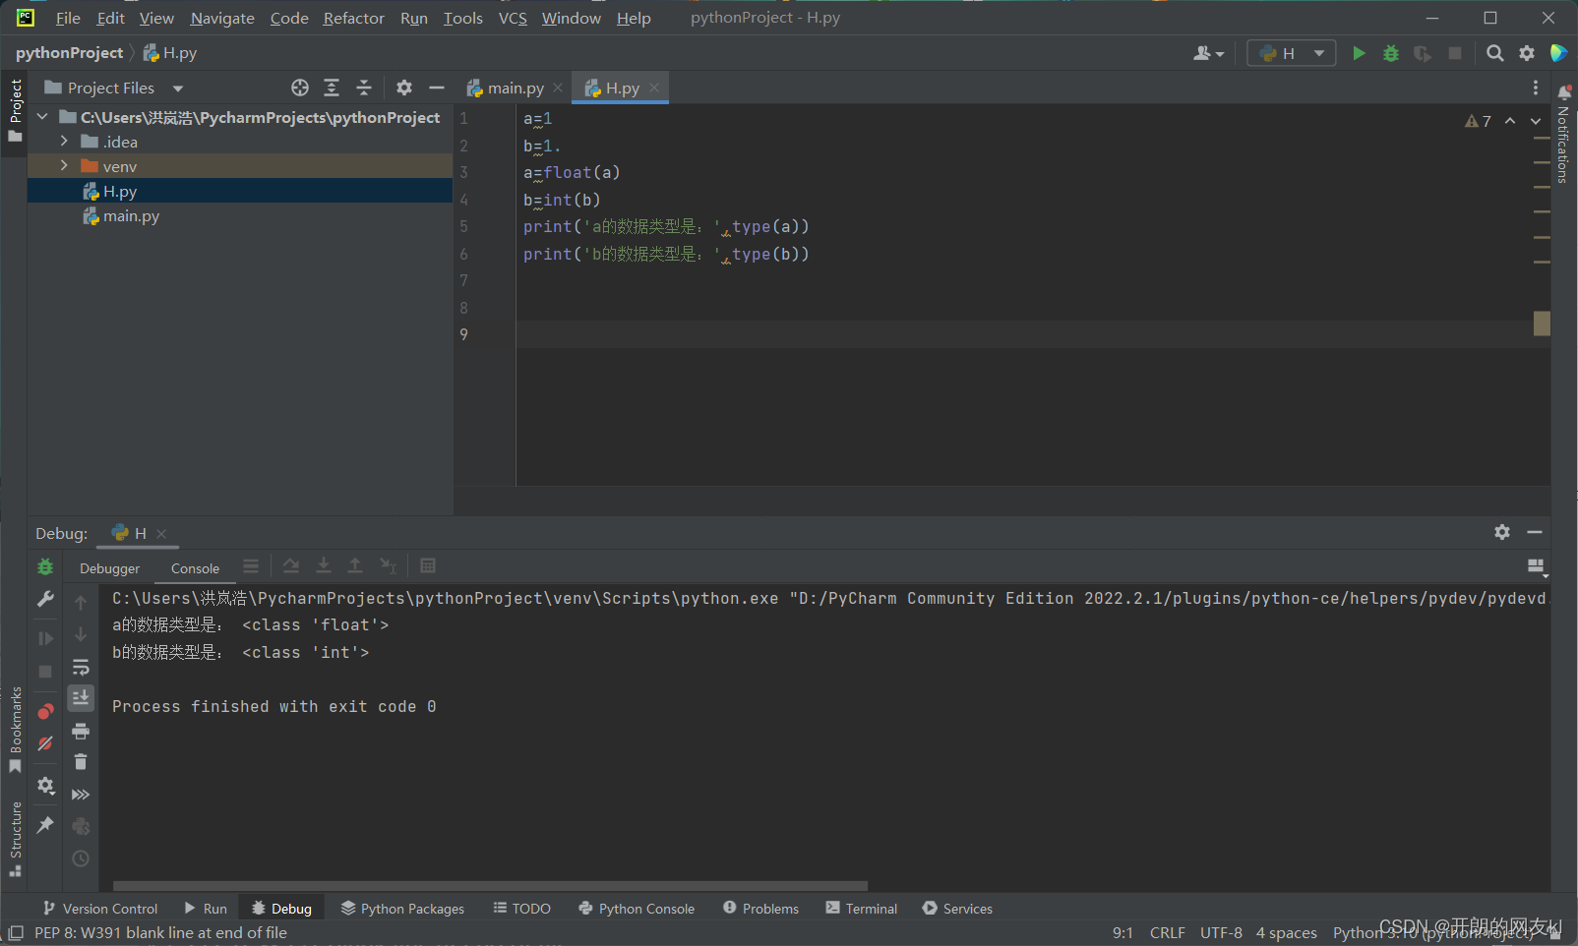Click View Breakpoints red dots icon
This screenshot has height=946, width=1578.
(45, 711)
